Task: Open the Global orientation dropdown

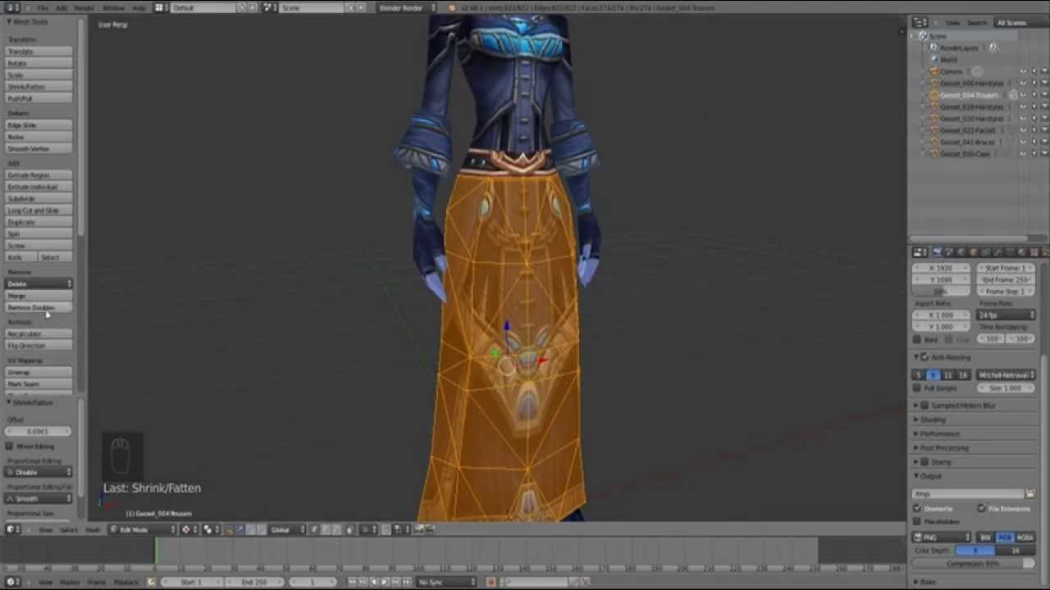Action: (288, 529)
